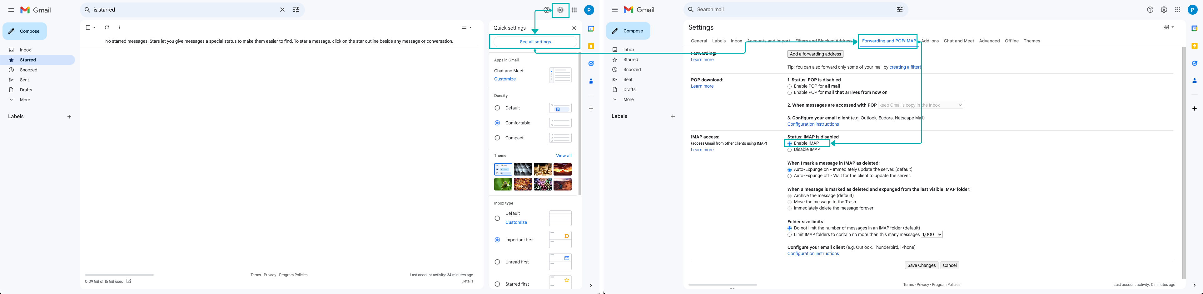This screenshot has width=1203, height=294.
Task: Select Starred first inbox type
Action: (497, 284)
